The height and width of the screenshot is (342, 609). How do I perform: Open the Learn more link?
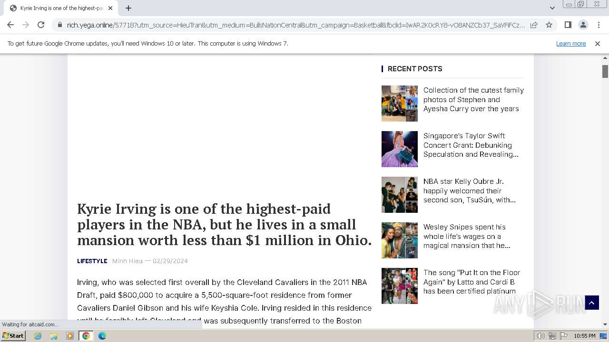coord(571,44)
